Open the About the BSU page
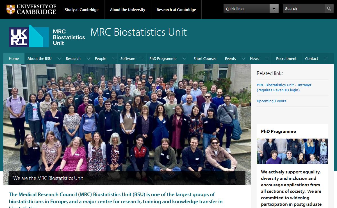The width and height of the screenshot is (337, 208). 40,58
